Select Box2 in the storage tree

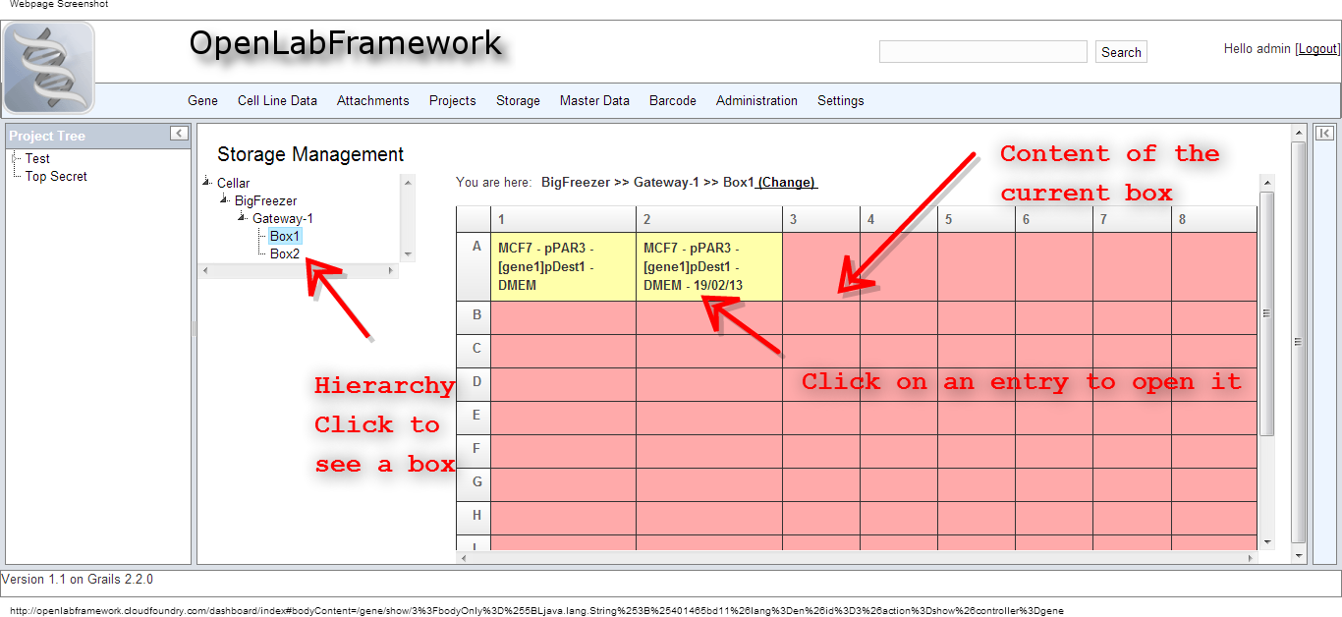coord(285,253)
